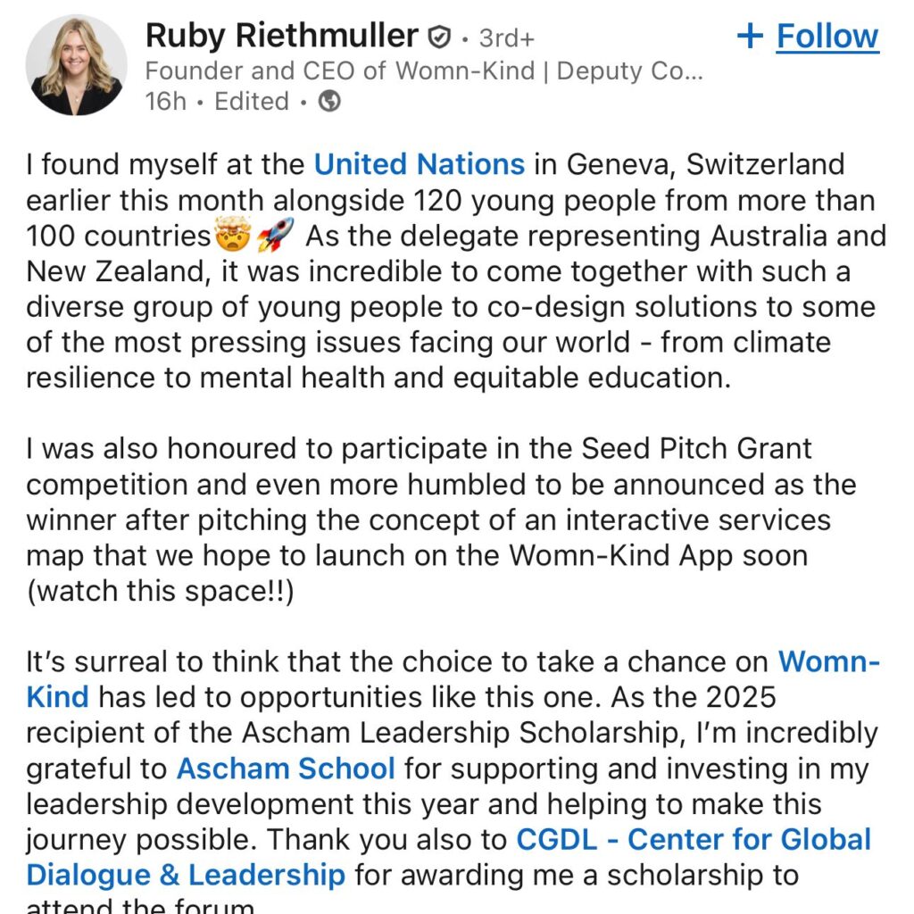Click the "(watch this space!!)" text
Viewport: 914px width, 914px height.
160,591
